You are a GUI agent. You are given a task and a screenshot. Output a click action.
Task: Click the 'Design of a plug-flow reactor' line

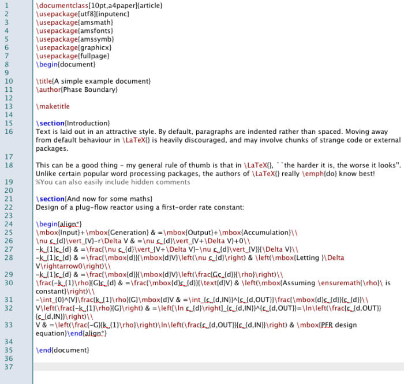click(140, 207)
